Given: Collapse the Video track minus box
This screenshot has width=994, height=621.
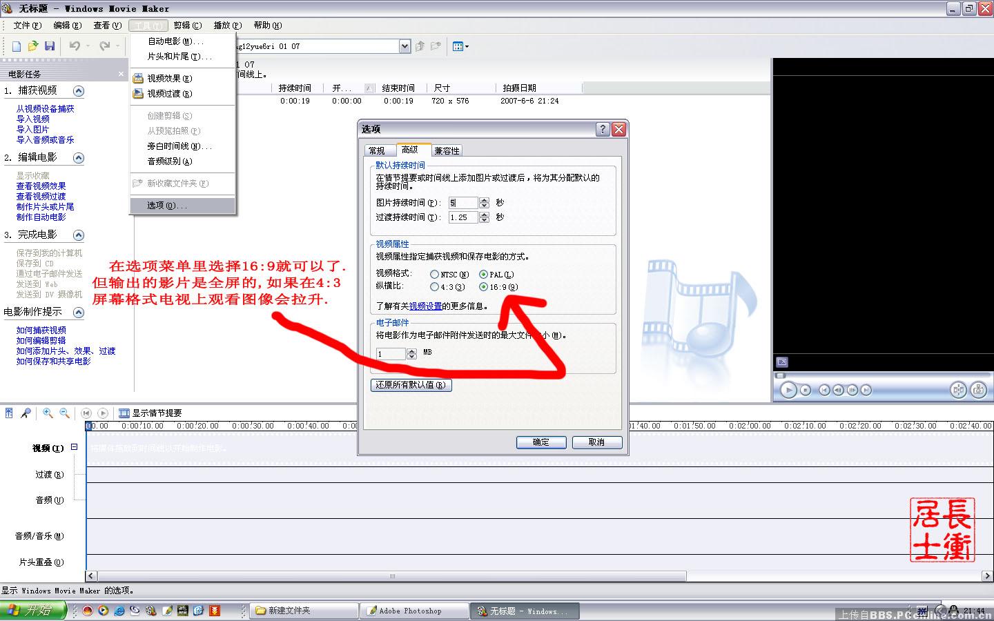Looking at the screenshot, I should coord(75,447).
